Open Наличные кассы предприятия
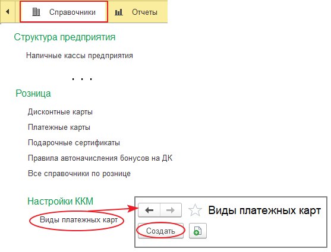This screenshot has width=331, height=252. click(x=80, y=56)
